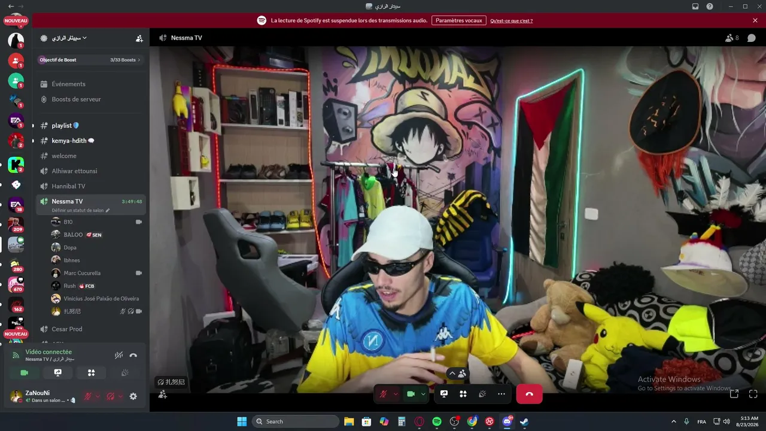The image size is (766, 431).
Task: Open input device options arrow in user panel
Action: tap(98, 396)
